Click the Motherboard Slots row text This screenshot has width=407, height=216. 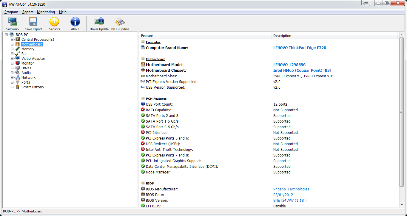161,76
